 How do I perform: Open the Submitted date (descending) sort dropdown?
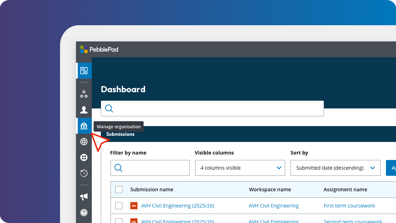click(x=336, y=168)
